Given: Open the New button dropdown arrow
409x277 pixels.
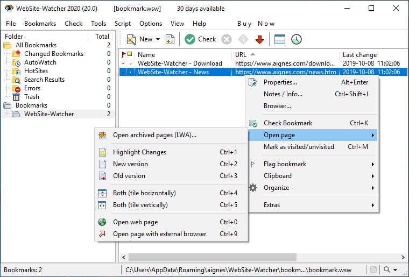Looking at the screenshot, I should point(158,39).
